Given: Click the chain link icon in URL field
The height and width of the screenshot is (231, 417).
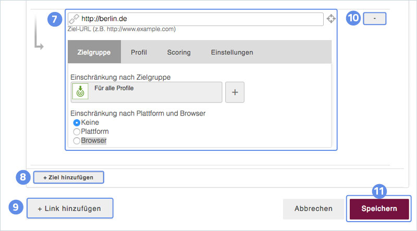Looking at the screenshot, I should click(74, 19).
